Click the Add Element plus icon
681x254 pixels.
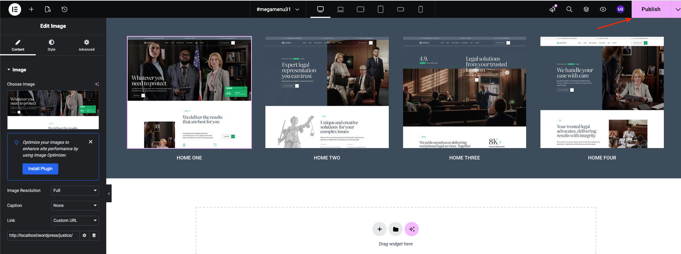31,9
